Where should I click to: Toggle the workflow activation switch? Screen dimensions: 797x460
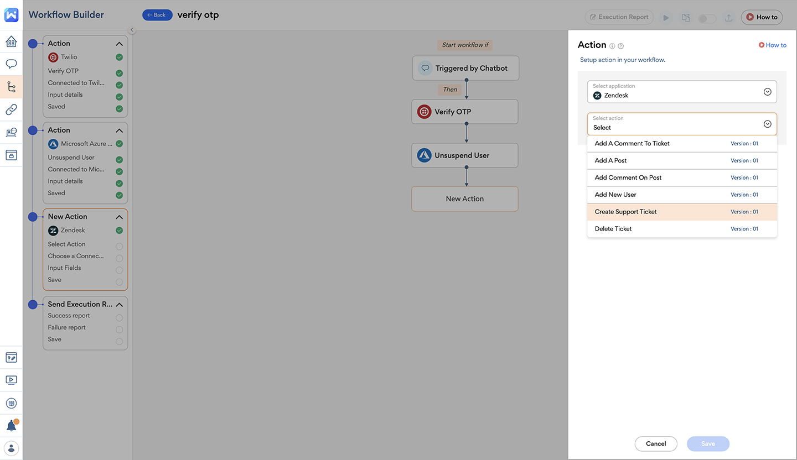tap(707, 18)
